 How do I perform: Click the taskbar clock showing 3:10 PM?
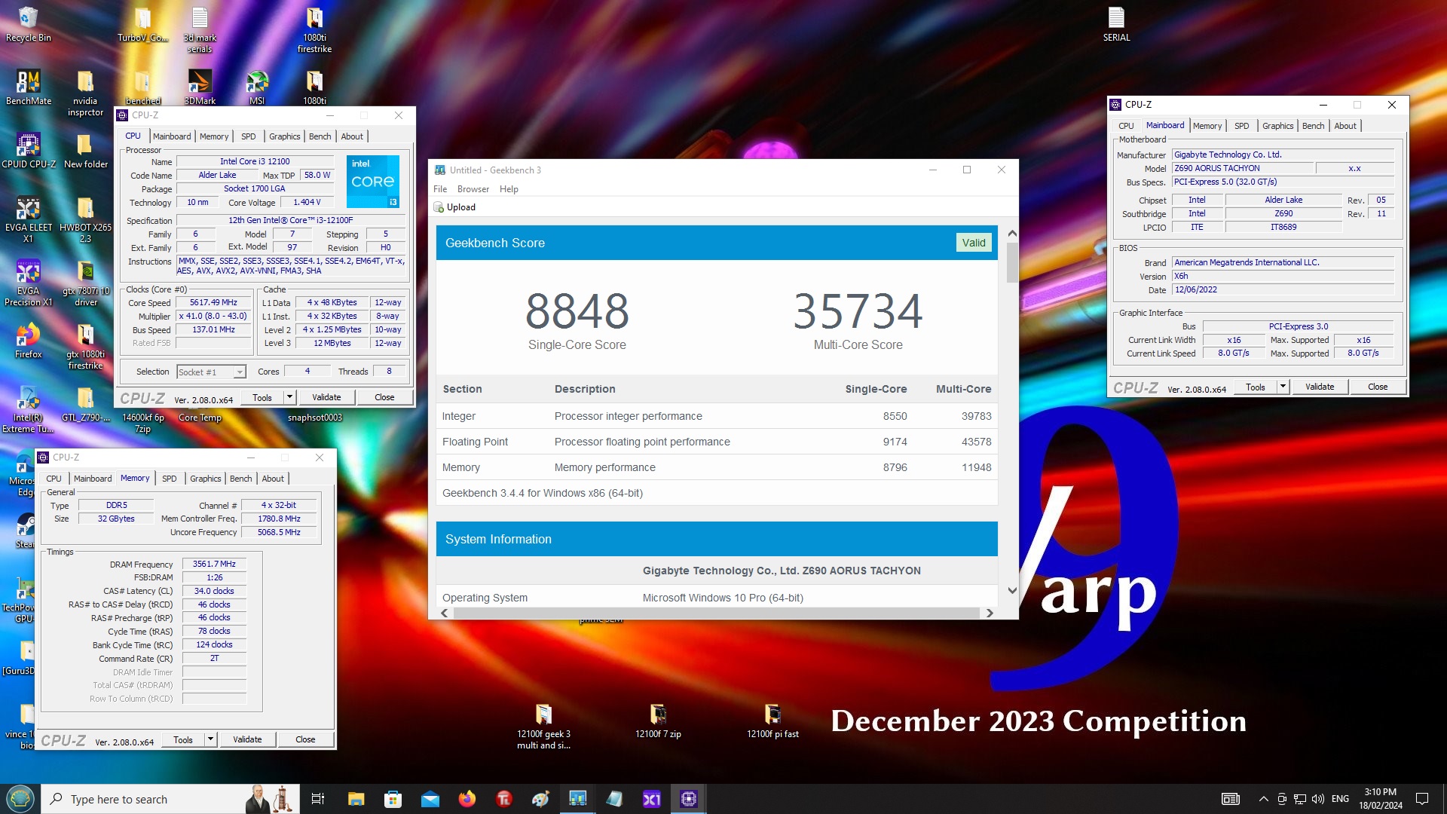tap(1381, 799)
